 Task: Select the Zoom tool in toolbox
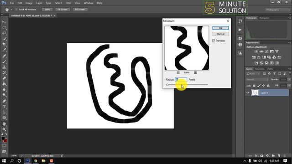(x=4, y=129)
